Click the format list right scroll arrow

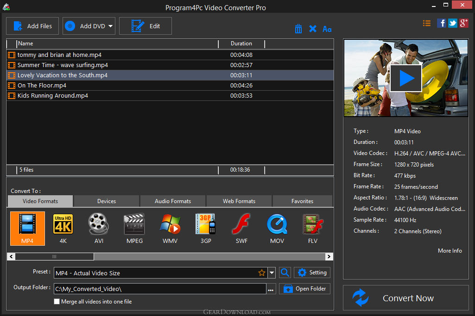click(329, 257)
